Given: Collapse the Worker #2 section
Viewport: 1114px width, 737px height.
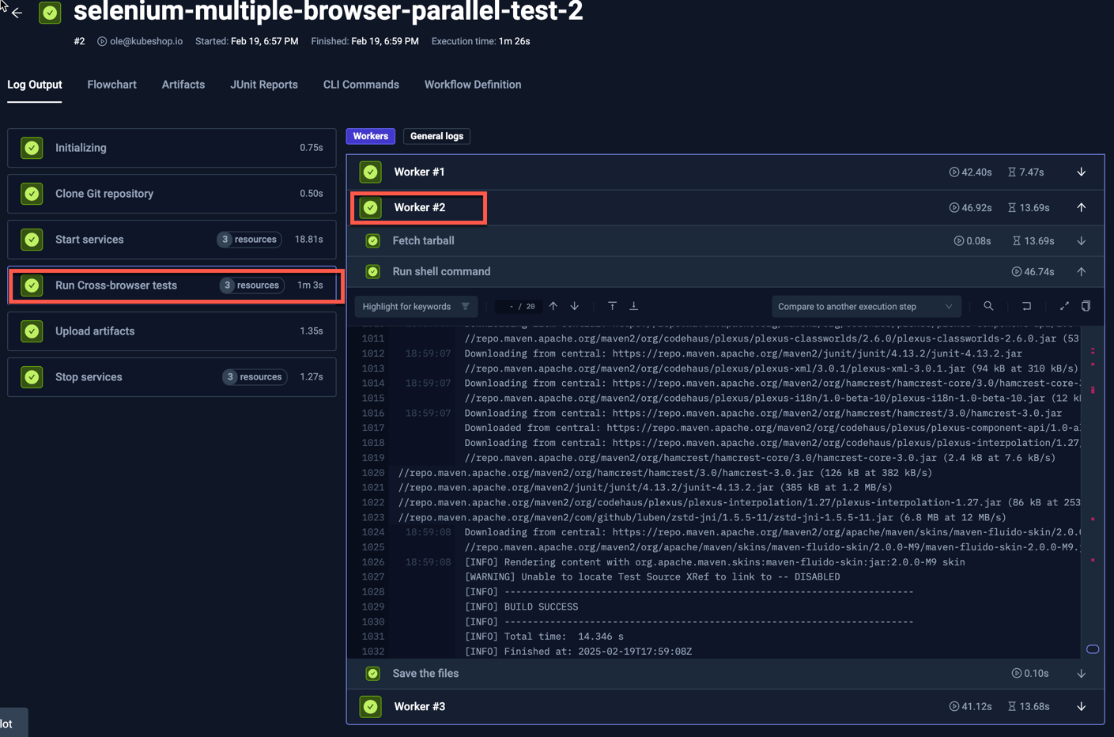Looking at the screenshot, I should click(x=1081, y=207).
